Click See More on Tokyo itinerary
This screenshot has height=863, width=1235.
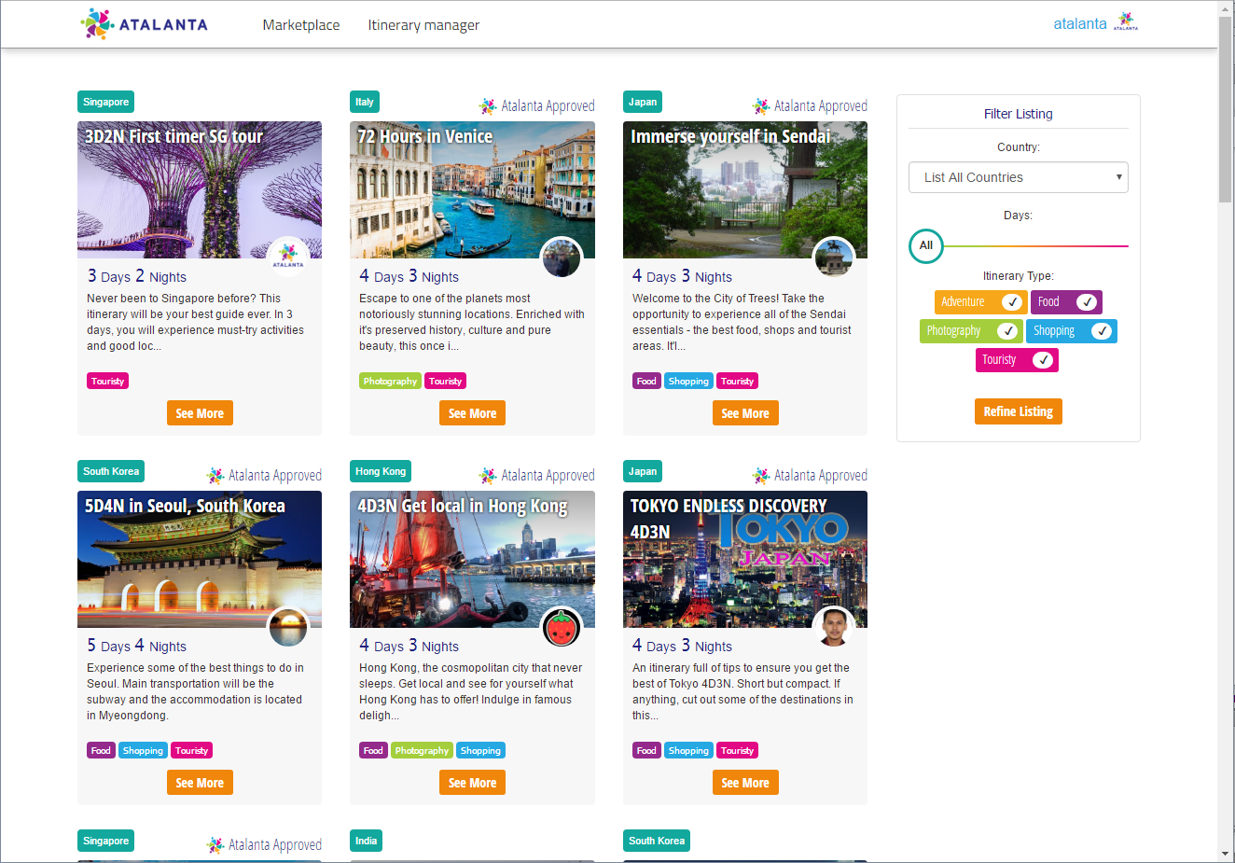745,783
